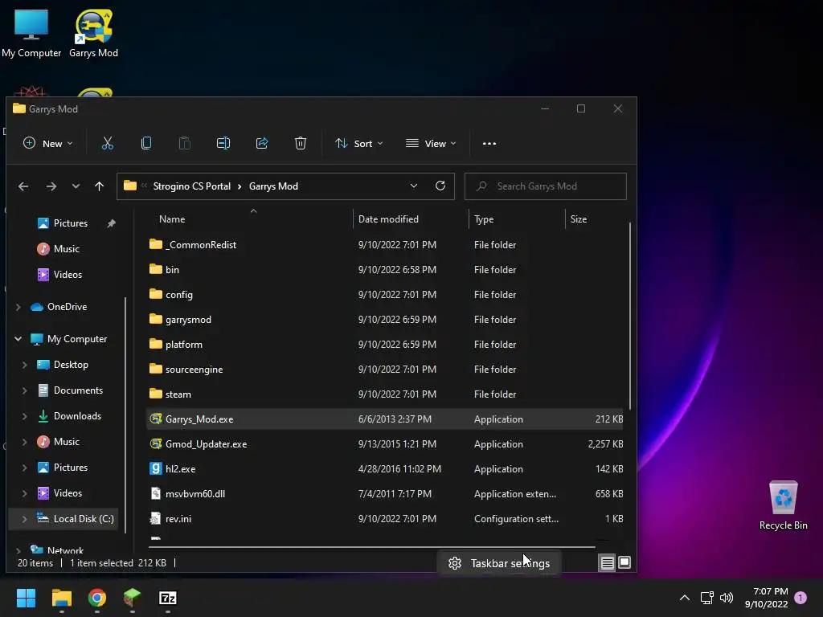823x617 pixels.
Task: Go up one folder level
Action: (99, 186)
